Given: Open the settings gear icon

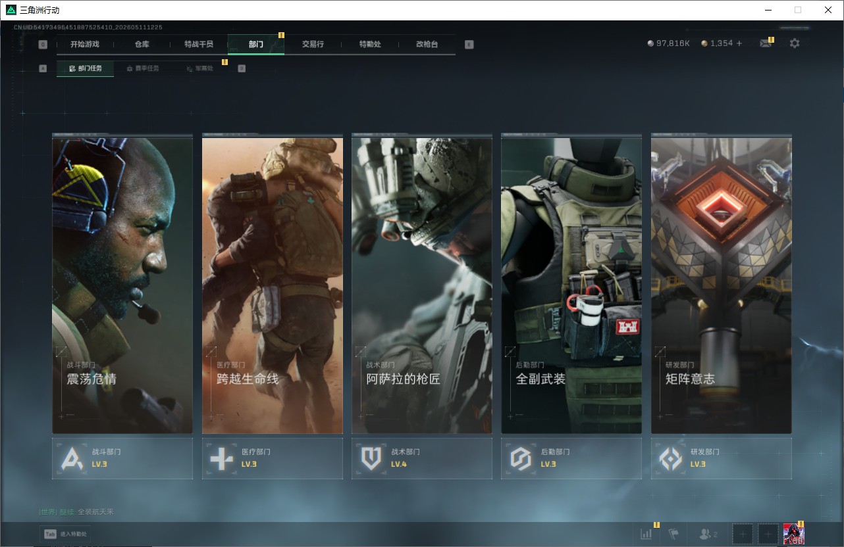Looking at the screenshot, I should point(795,43).
